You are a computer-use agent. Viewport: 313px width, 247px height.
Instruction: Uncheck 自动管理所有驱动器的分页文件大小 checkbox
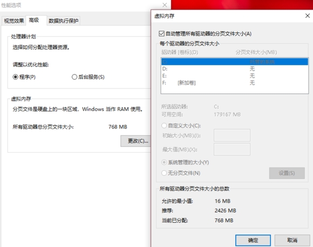coord(161,33)
